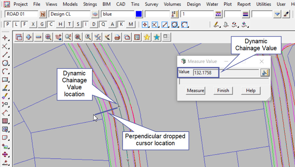
Task: Click the zoom out minus view button
Action: (x=38, y=37)
